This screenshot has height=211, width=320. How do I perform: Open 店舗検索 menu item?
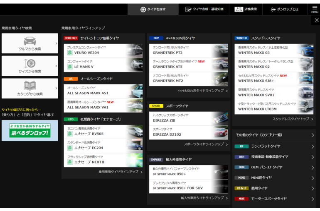coord(246,10)
